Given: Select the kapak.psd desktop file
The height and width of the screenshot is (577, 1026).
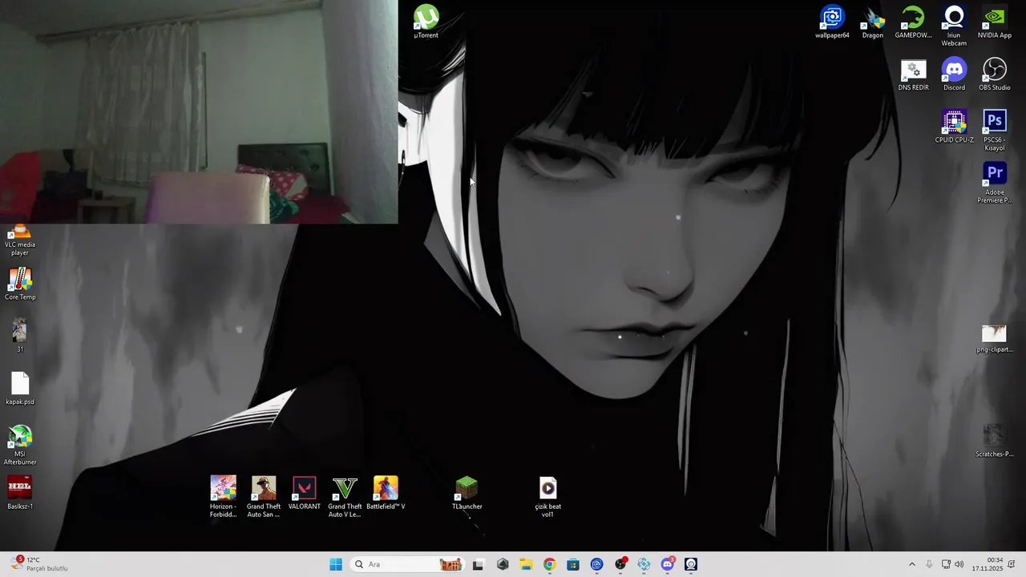Looking at the screenshot, I should coord(20,388).
